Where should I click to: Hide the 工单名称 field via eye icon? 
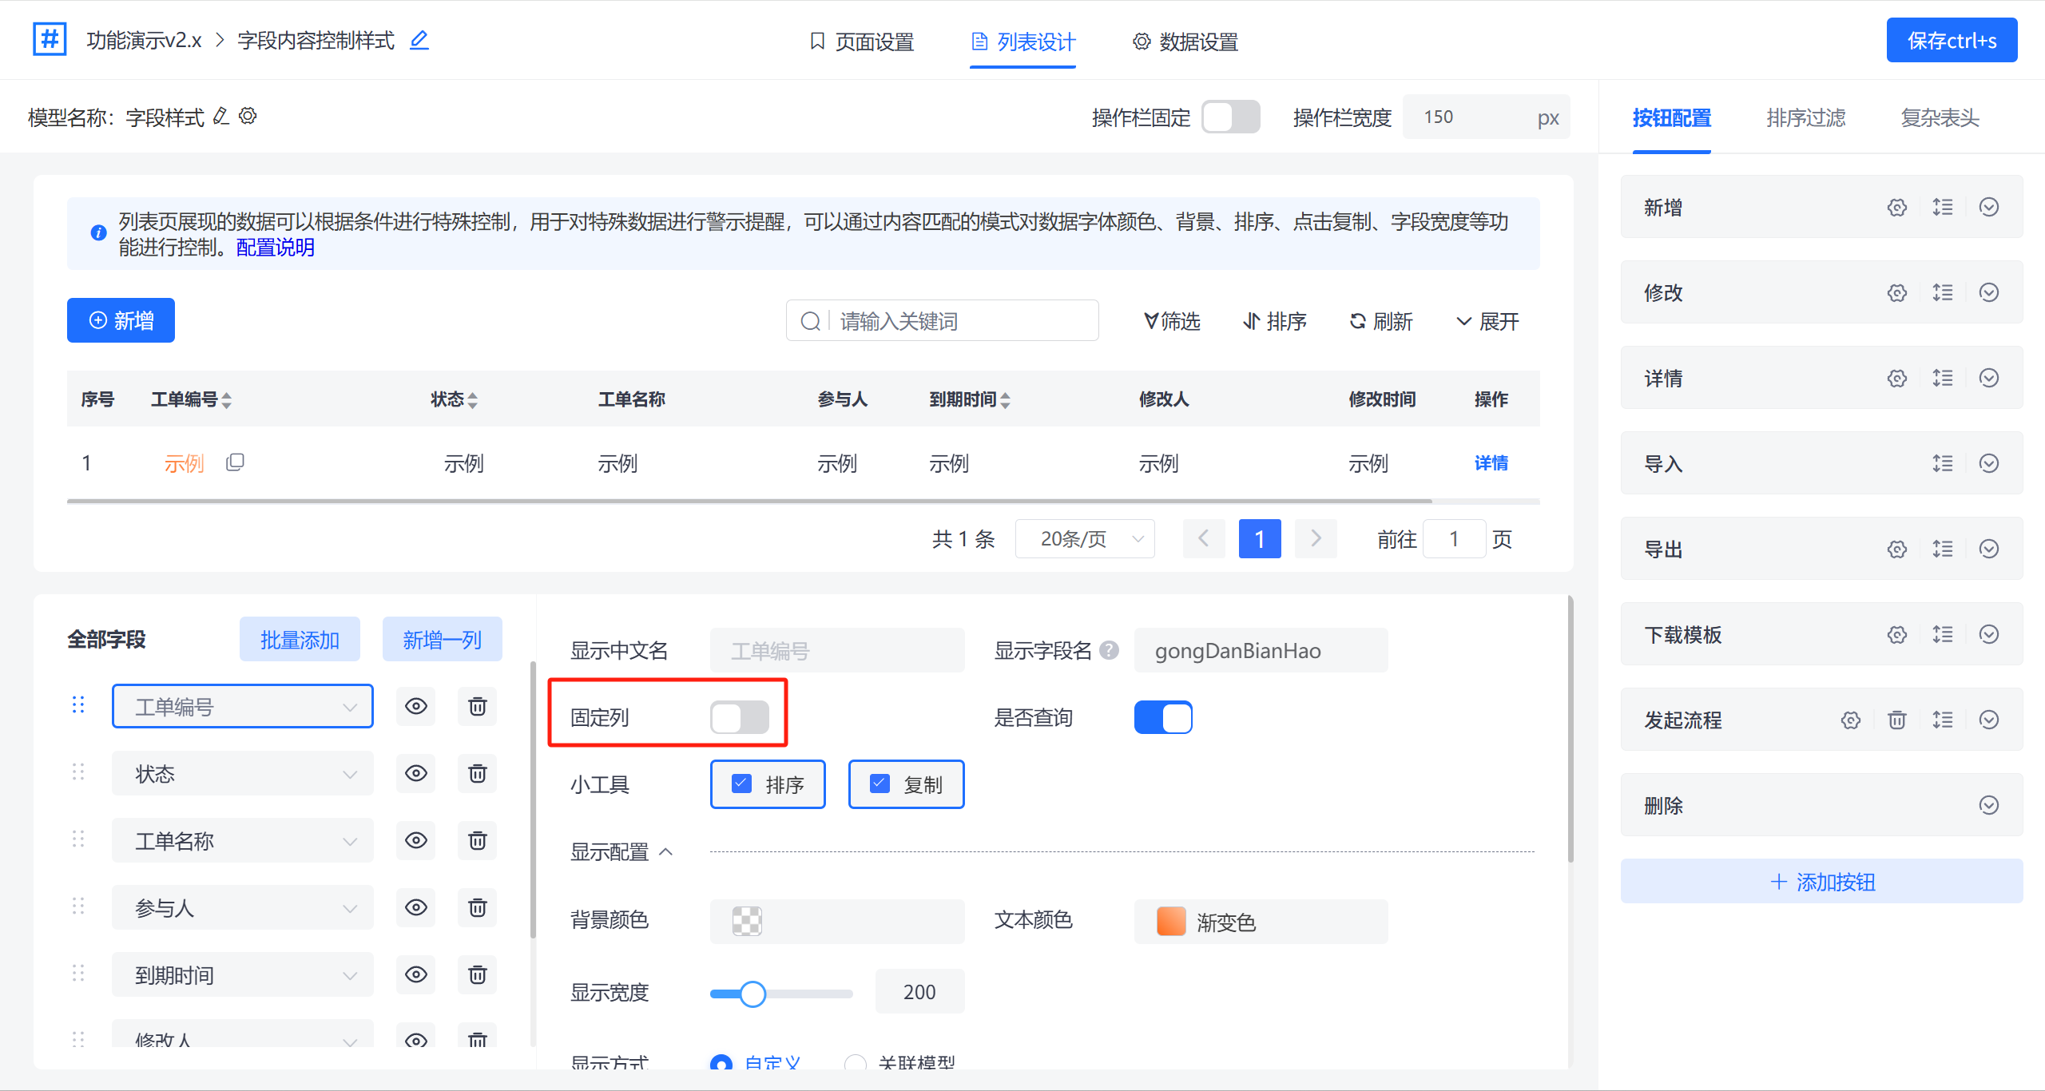pyautogui.click(x=416, y=840)
